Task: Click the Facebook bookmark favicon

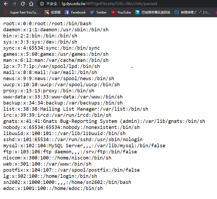Action: click(67, 12)
